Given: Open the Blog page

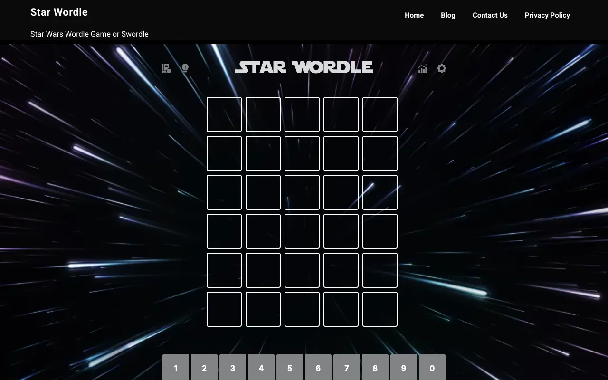Looking at the screenshot, I should (448, 15).
